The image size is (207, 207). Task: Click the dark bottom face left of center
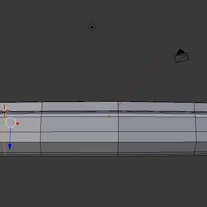(79, 147)
